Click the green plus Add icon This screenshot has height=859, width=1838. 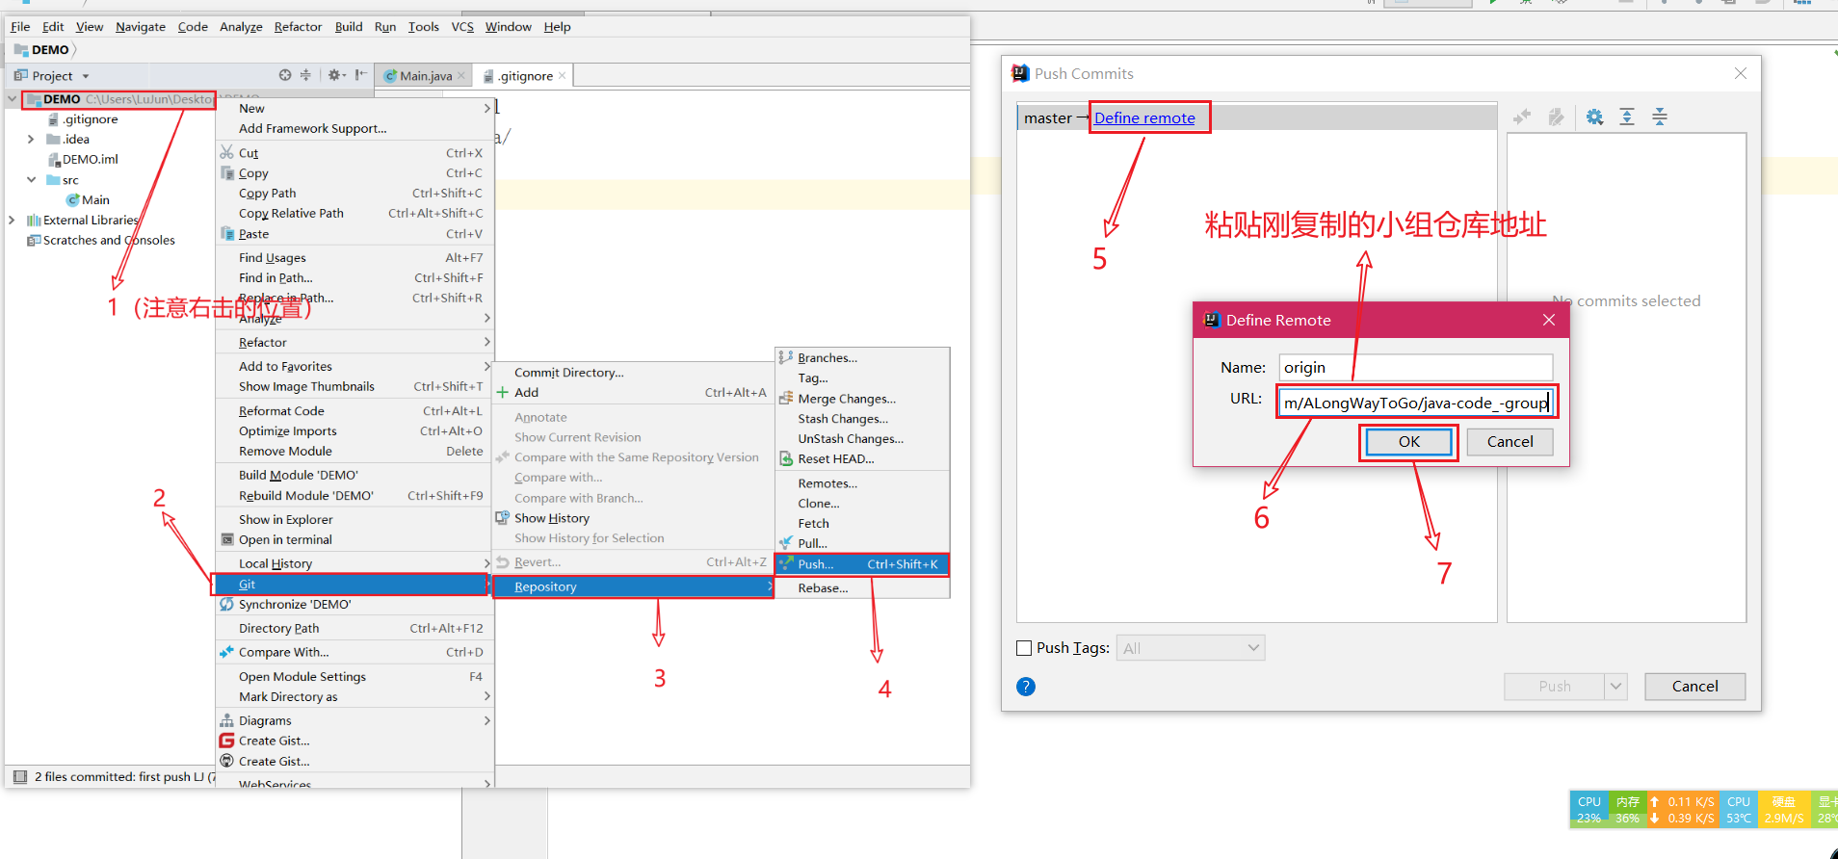[503, 392]
